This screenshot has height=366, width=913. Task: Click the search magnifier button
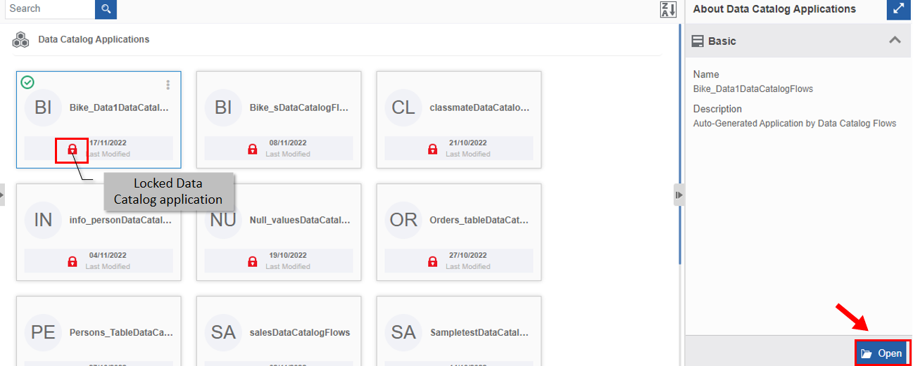[106, 9]
